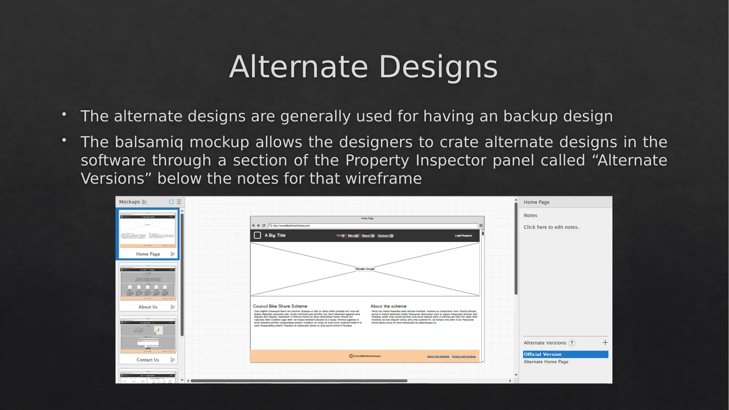Click the slide title 'Alternate Designs'

pyautogui.click(x=363, y=67)
